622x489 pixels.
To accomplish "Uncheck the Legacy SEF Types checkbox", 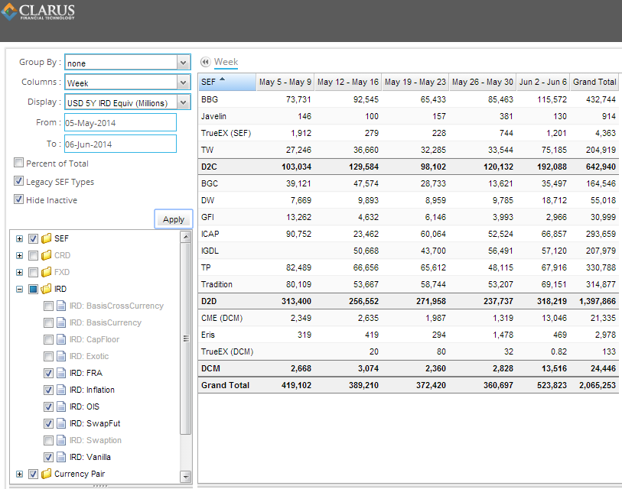I will (x=18, y=181).
